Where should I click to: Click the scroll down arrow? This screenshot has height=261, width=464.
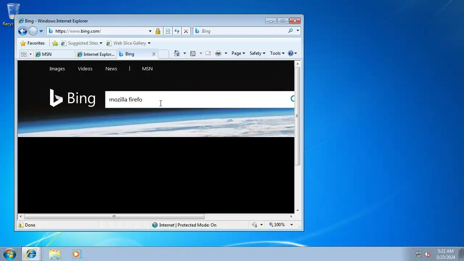click(x=298, y=210)
